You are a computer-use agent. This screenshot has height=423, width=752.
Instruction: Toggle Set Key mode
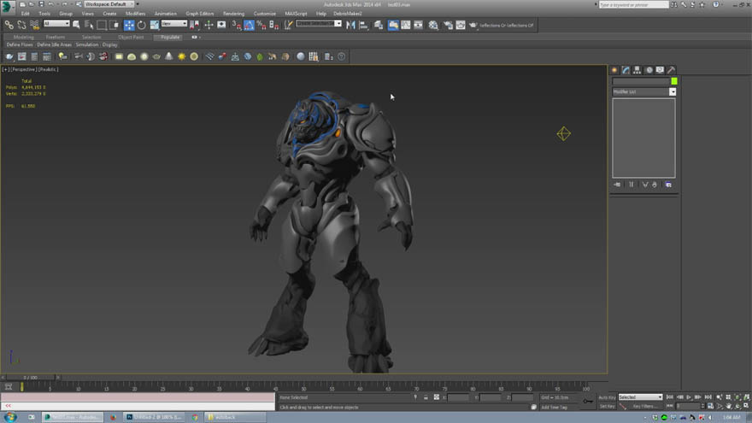(607, 406)
